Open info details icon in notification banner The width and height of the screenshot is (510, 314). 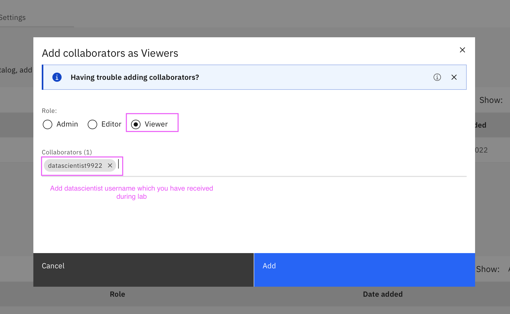(437, 77)
